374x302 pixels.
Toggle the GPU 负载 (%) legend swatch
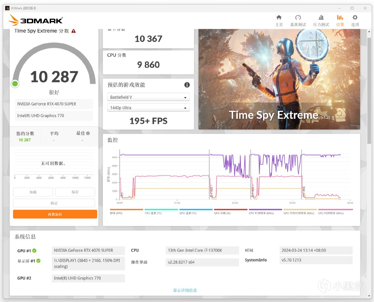(x=231, y=210)
